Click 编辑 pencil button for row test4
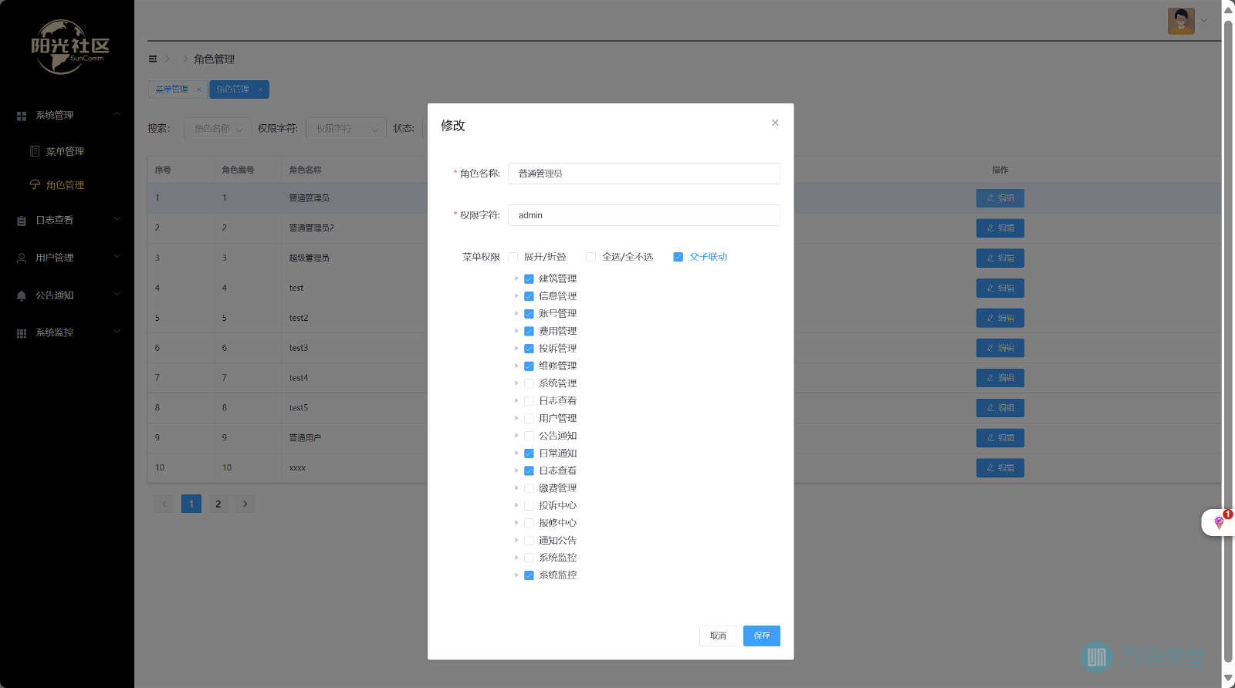The image size is (1235, 688). pos(1000,378)
